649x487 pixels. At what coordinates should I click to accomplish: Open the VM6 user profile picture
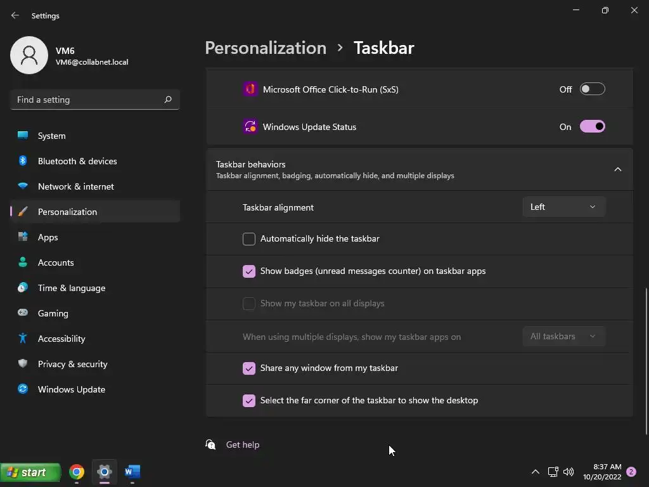point(29,55)
